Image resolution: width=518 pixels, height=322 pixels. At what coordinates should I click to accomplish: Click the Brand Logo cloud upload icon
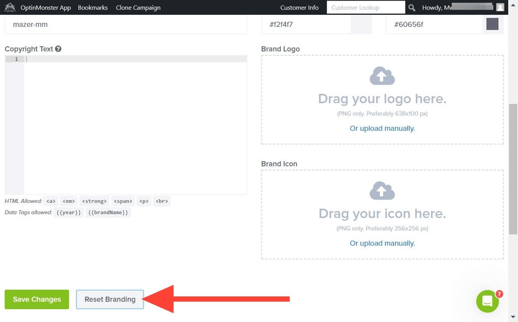[382, 76]
